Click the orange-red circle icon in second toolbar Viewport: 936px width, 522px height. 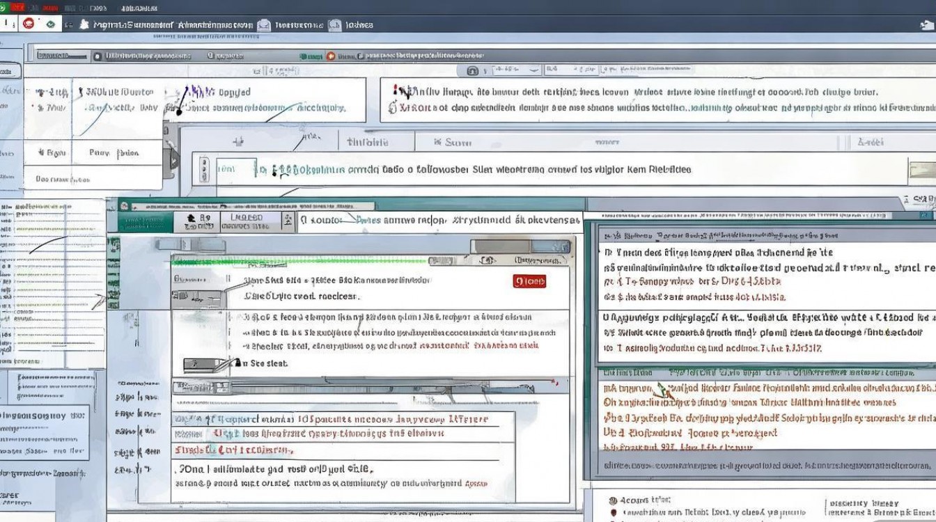[331, 56]
